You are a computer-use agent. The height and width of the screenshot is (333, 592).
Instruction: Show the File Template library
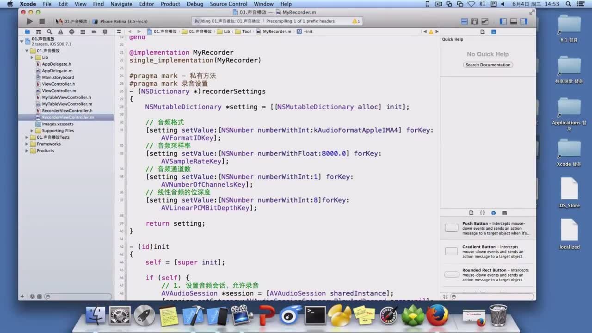tap(471, 213)
